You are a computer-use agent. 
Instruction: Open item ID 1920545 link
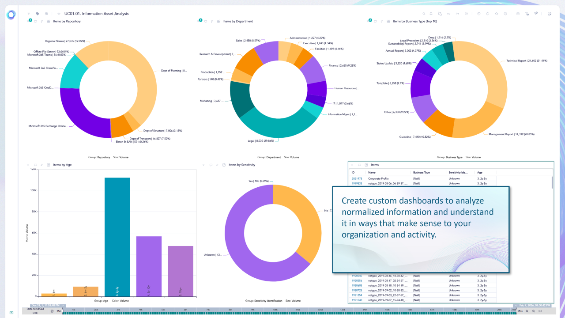coord(357,276)
